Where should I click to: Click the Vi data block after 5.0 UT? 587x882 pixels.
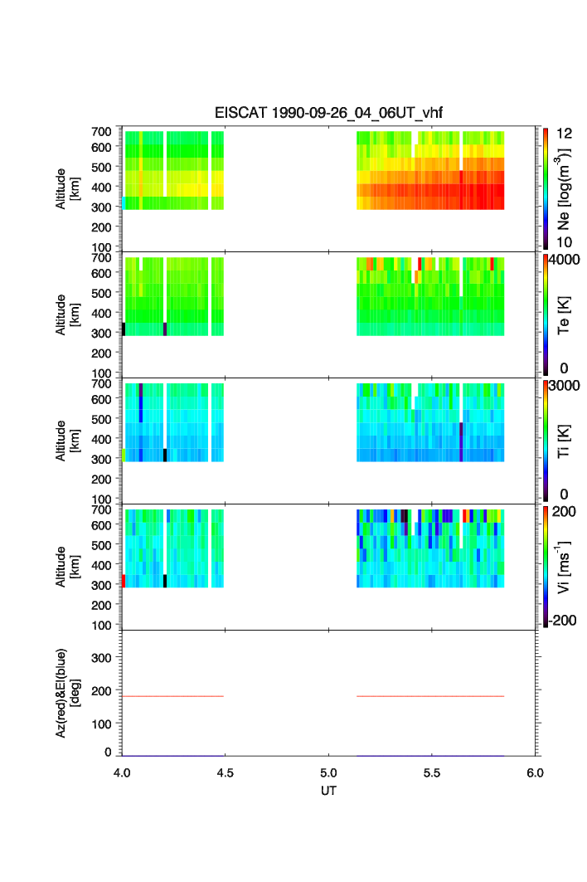point(430,548)
